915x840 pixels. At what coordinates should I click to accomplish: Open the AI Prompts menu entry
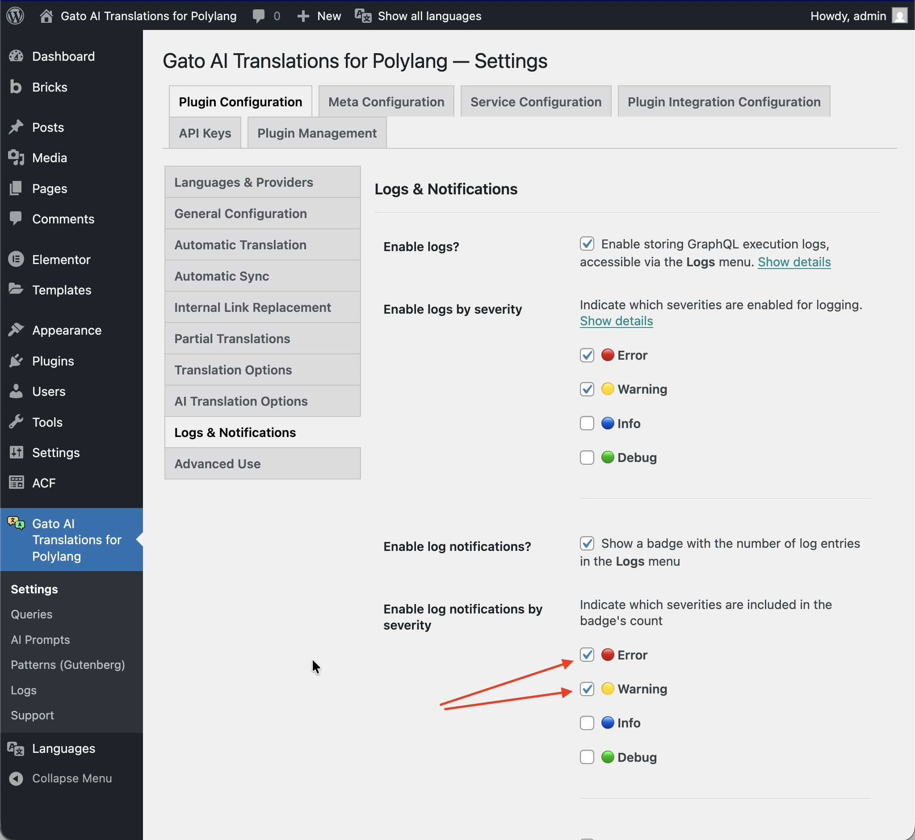[40, 639]
